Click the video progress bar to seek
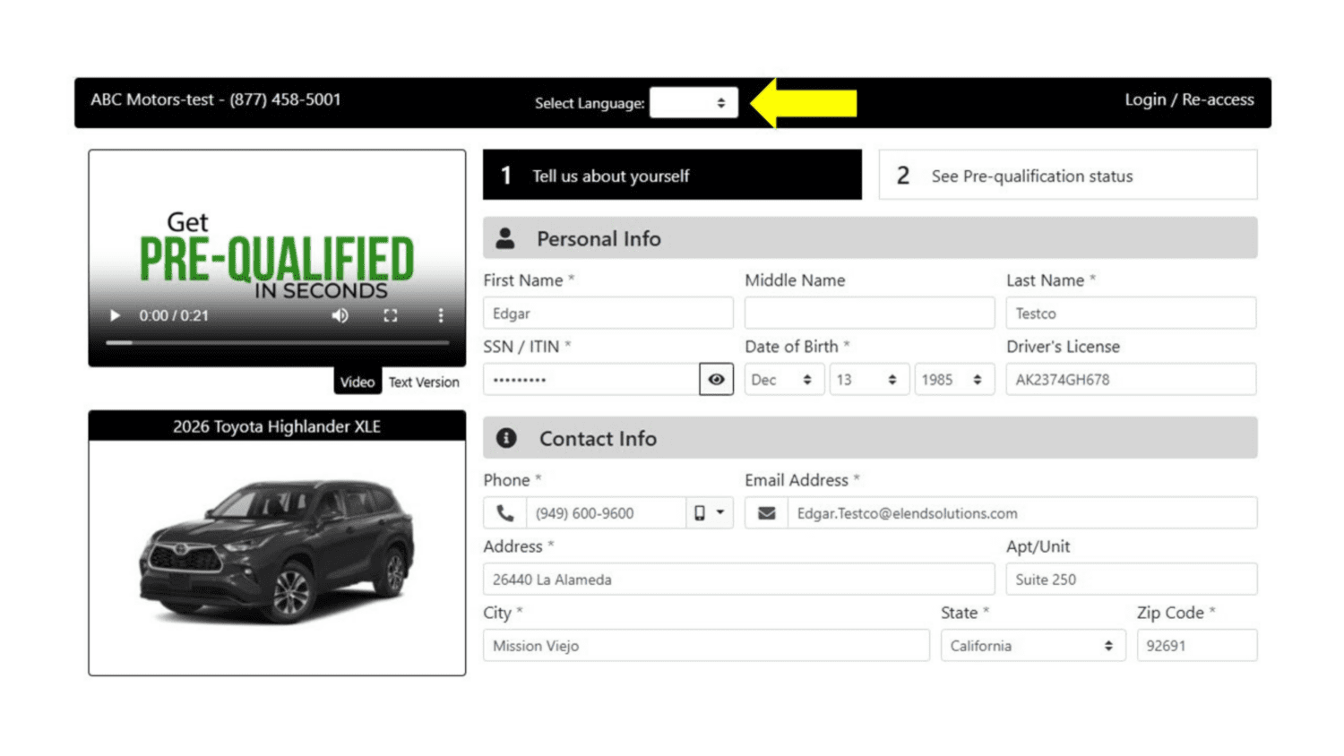The width and height of the screenshot is (1344, 756). (x=278, y=342)
